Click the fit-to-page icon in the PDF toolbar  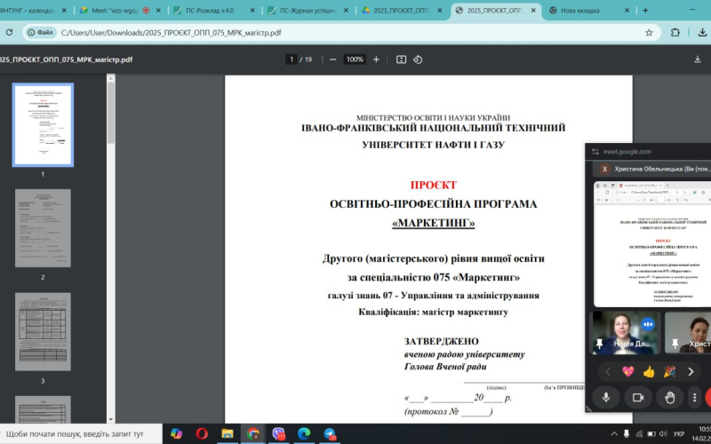[x=401, y=59]
